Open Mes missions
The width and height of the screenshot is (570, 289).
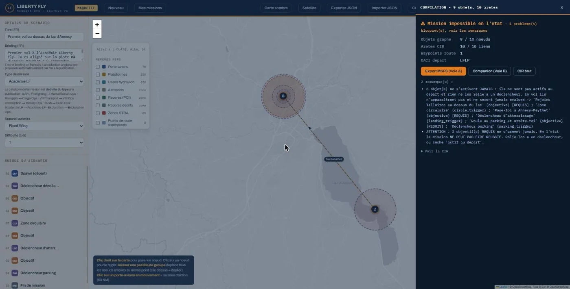(x=150, y=8)
